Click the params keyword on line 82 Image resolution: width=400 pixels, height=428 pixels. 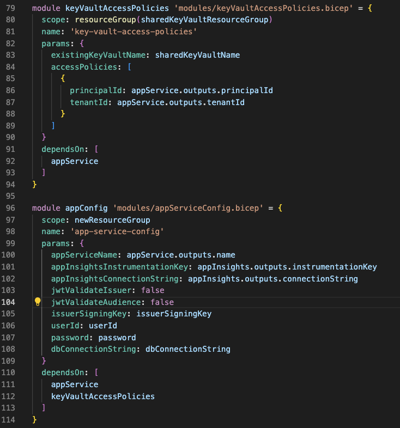56,44
